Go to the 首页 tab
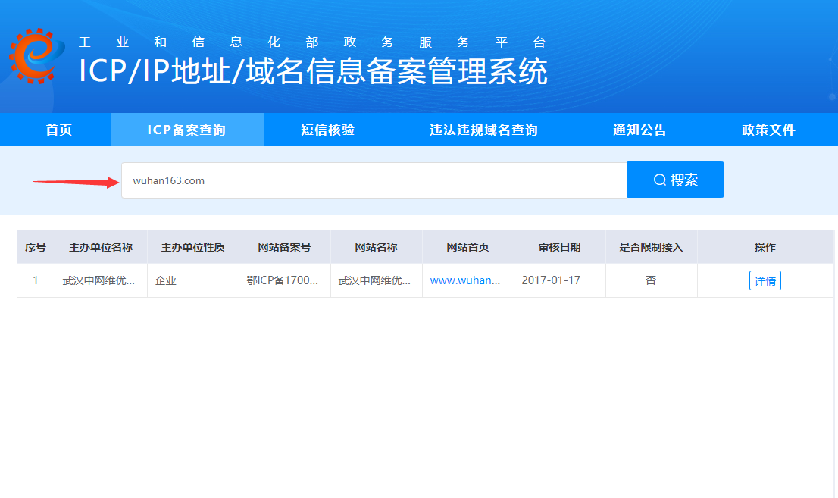The image size is (838, 498). [x=59, y=130]
